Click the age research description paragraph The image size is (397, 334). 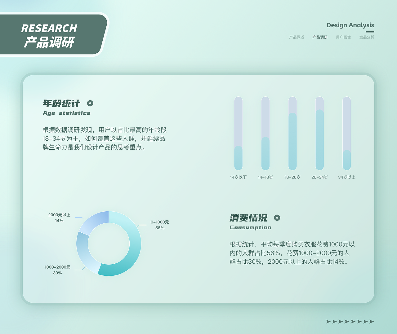point(105,138)
